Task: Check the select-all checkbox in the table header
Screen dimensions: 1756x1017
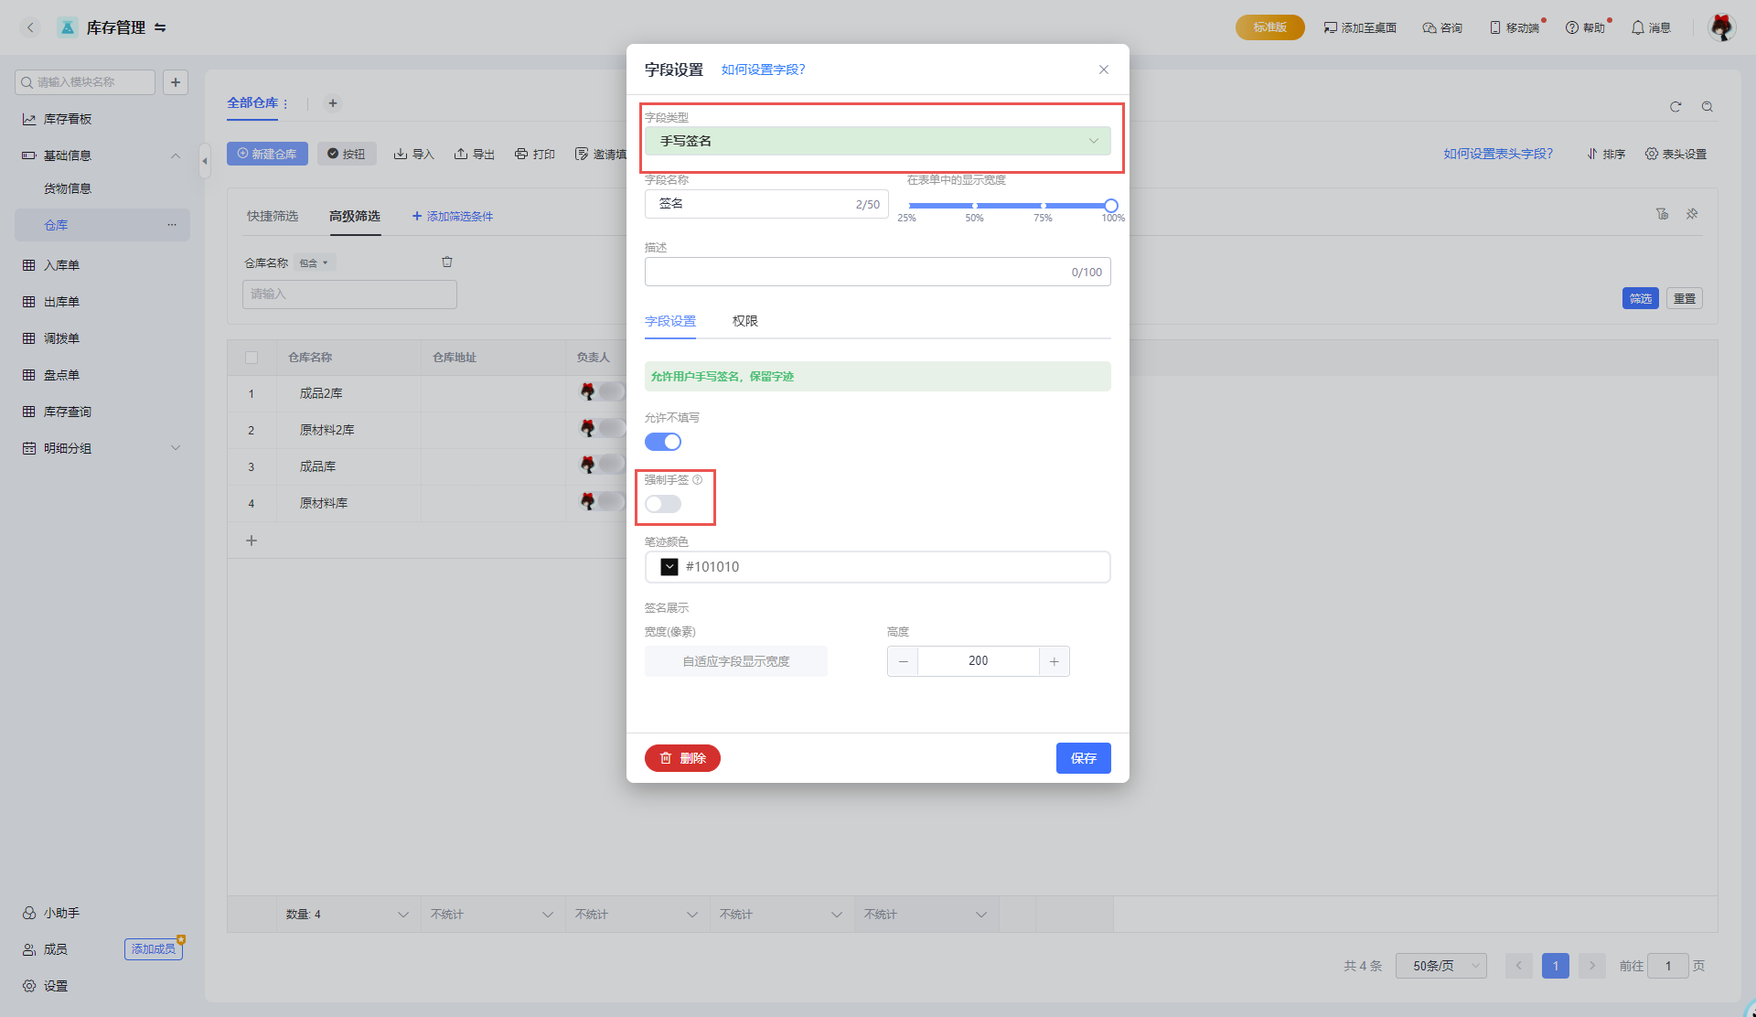Action: (x=252, y=358)
